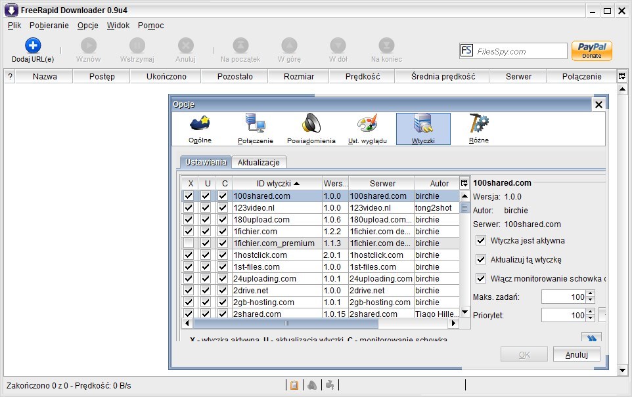Click the Na początek toolbar icon
The image size is (632, 397).
tap(240, 45)
